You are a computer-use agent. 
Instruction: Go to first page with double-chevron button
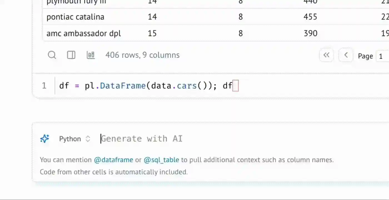[326, 55]
